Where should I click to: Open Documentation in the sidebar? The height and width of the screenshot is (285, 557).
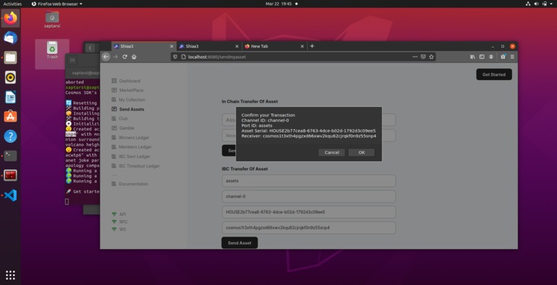(133, 184)
